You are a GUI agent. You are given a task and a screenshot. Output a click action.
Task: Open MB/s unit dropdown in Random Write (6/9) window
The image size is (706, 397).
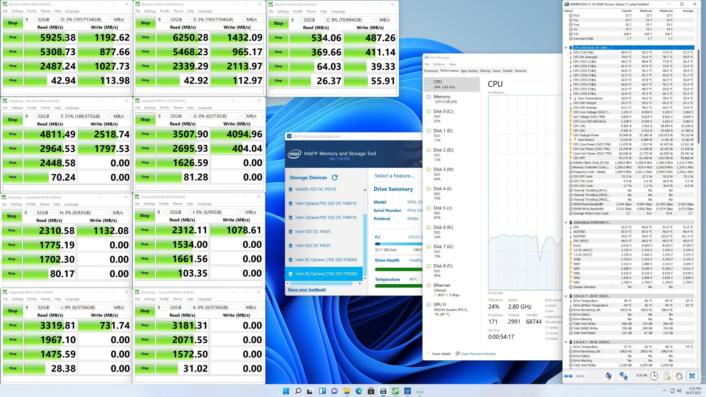pyautogui.click(x=387, y=20)
